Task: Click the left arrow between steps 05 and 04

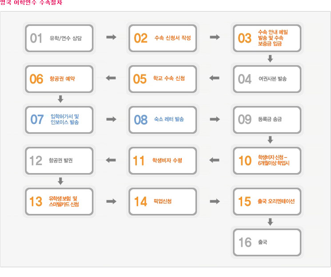Action: (215, 78)
